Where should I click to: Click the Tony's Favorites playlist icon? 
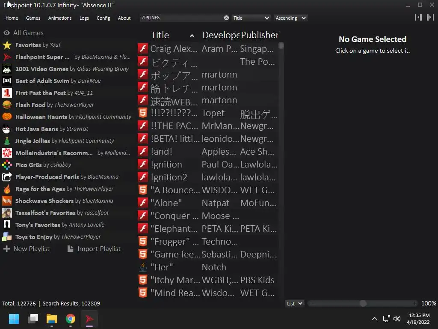(x=7, y=225)
